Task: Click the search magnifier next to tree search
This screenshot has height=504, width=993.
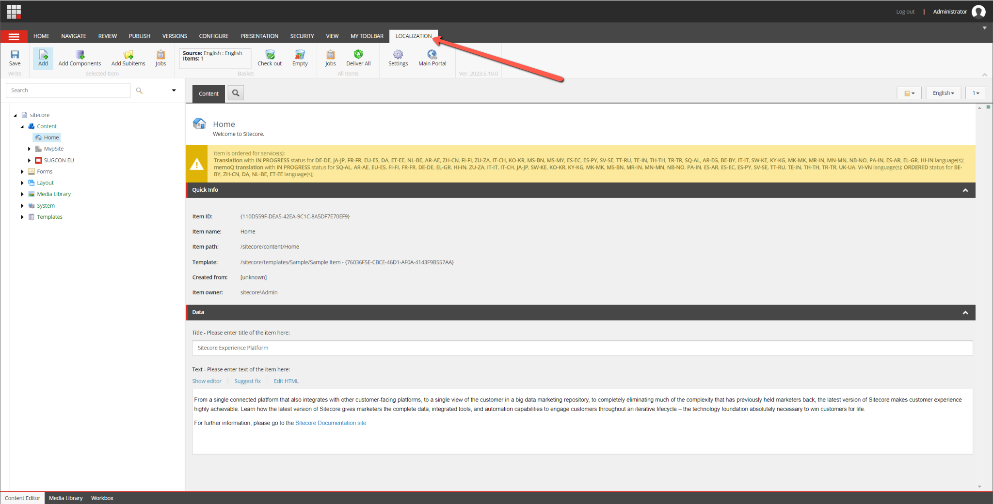Action: 139,91
